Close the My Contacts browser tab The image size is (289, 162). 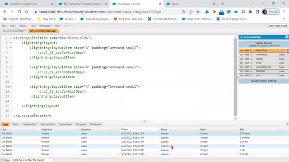[x=106, y=4]
